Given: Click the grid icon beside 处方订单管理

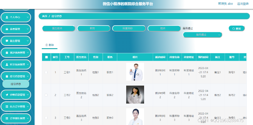Looking at the screenshot, I should pos(7,107).
